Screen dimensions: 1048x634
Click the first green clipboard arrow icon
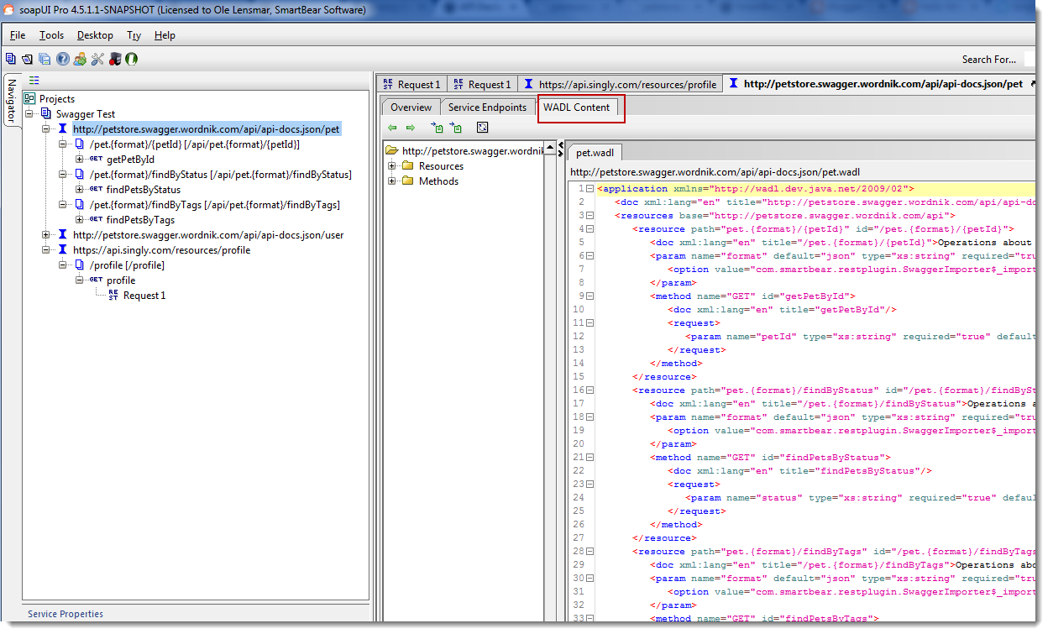(437, 128)
